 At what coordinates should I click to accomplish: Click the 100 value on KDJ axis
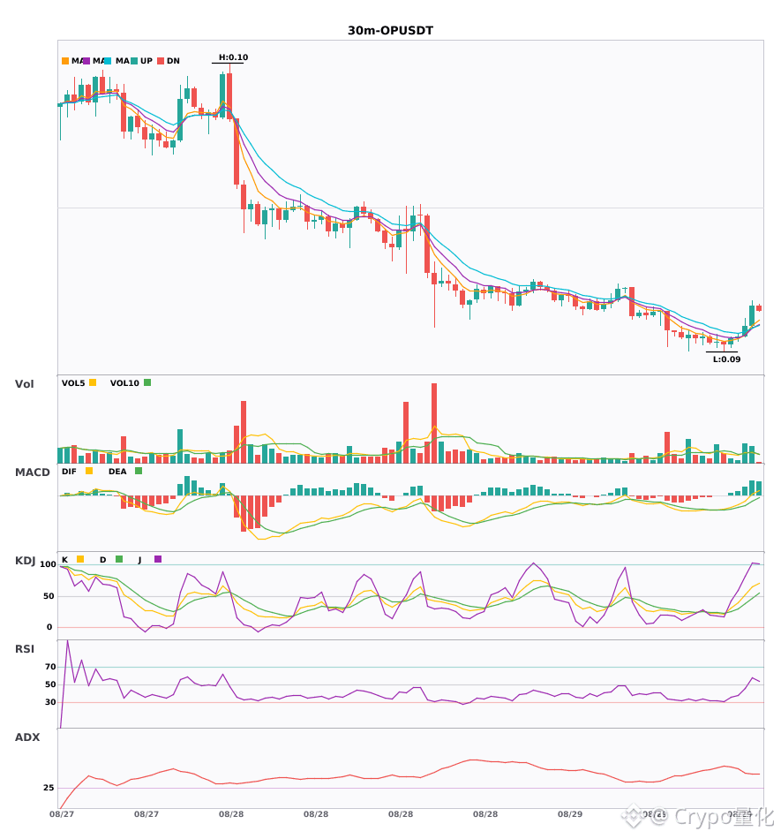[49, 564]
